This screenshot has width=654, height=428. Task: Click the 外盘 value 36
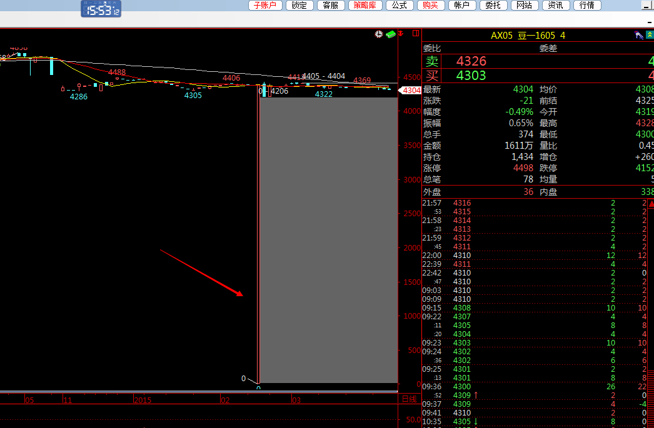[528, 192]
